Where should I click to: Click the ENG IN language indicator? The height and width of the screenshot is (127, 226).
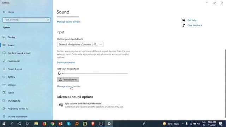[203, 124]
